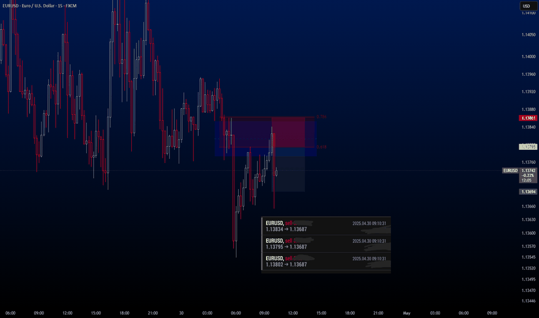Click the 1.13760 price axis label
The height and width of the screenshot is (318, 539).
(x=529, y=162)
